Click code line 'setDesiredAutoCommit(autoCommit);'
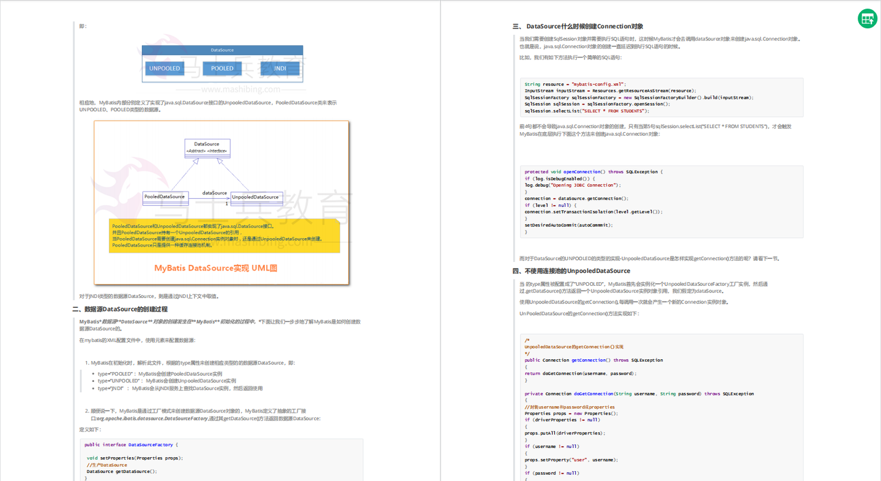The image size is (881, 481). 568,225
